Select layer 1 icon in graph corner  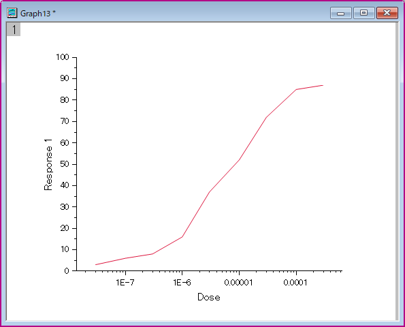(x=14, y=29)
